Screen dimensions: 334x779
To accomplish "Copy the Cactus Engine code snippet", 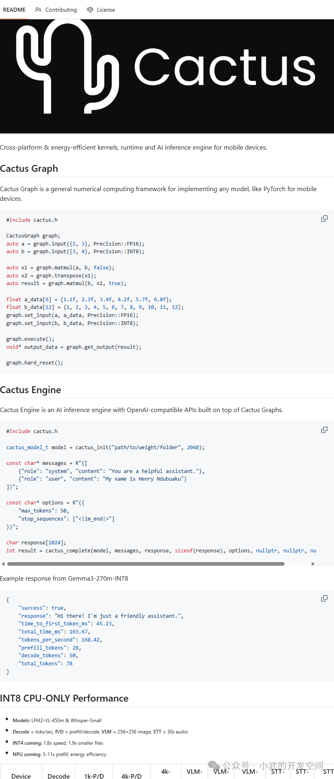I will (324, 430).
